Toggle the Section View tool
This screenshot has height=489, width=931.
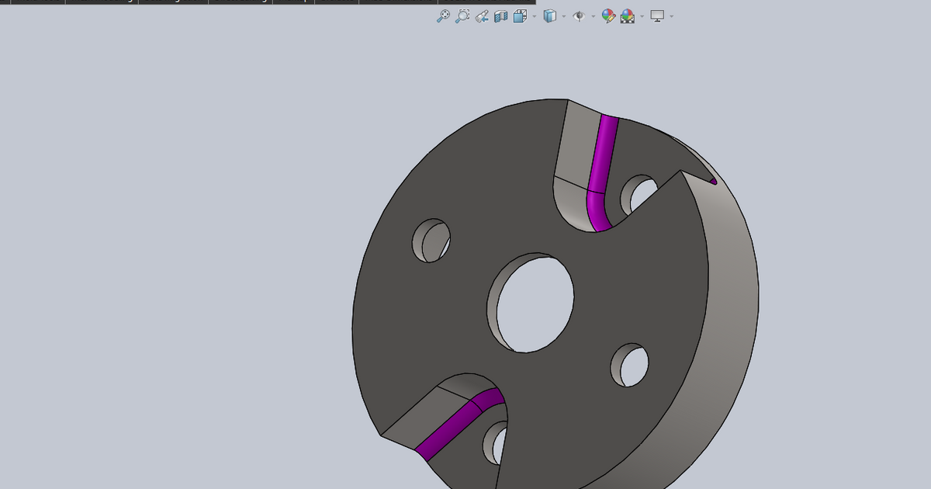[x=500, y=16]
